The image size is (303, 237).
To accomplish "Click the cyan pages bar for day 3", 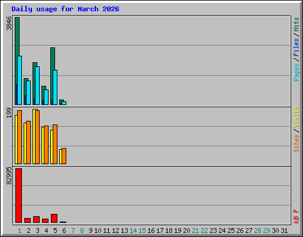I will point(37,85).
